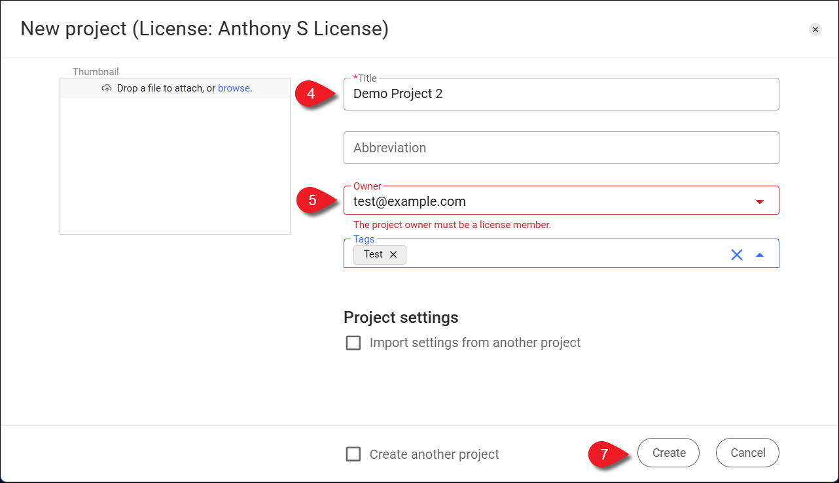The width and height of the screenshot is (839, 483).
Task: Enable Import settings from another project
Action: click(353, 343)
